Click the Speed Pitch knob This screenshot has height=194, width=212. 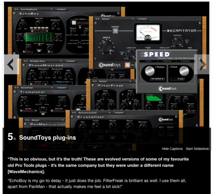pos(184,71)
